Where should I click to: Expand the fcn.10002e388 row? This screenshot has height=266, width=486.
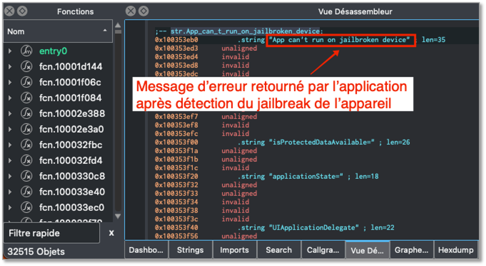[x=10, y=113]
